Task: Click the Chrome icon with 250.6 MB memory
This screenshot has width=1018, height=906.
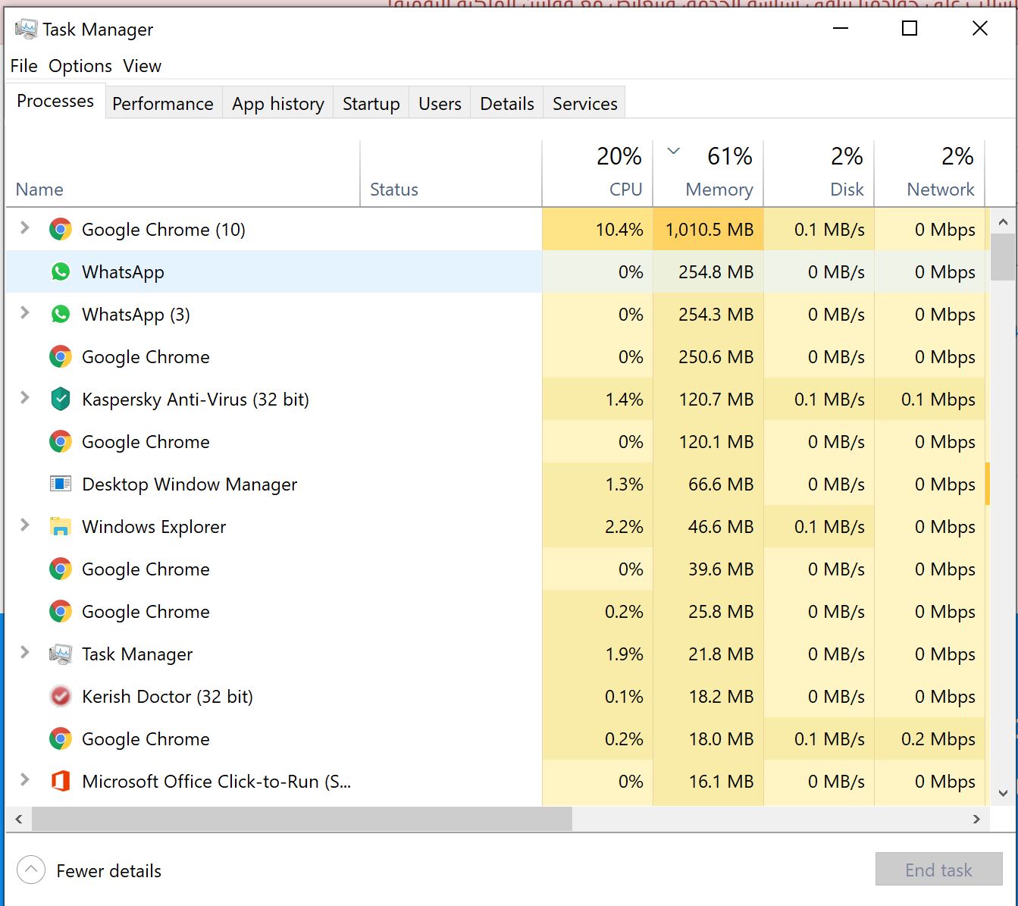Action: [x=61, y=356]
